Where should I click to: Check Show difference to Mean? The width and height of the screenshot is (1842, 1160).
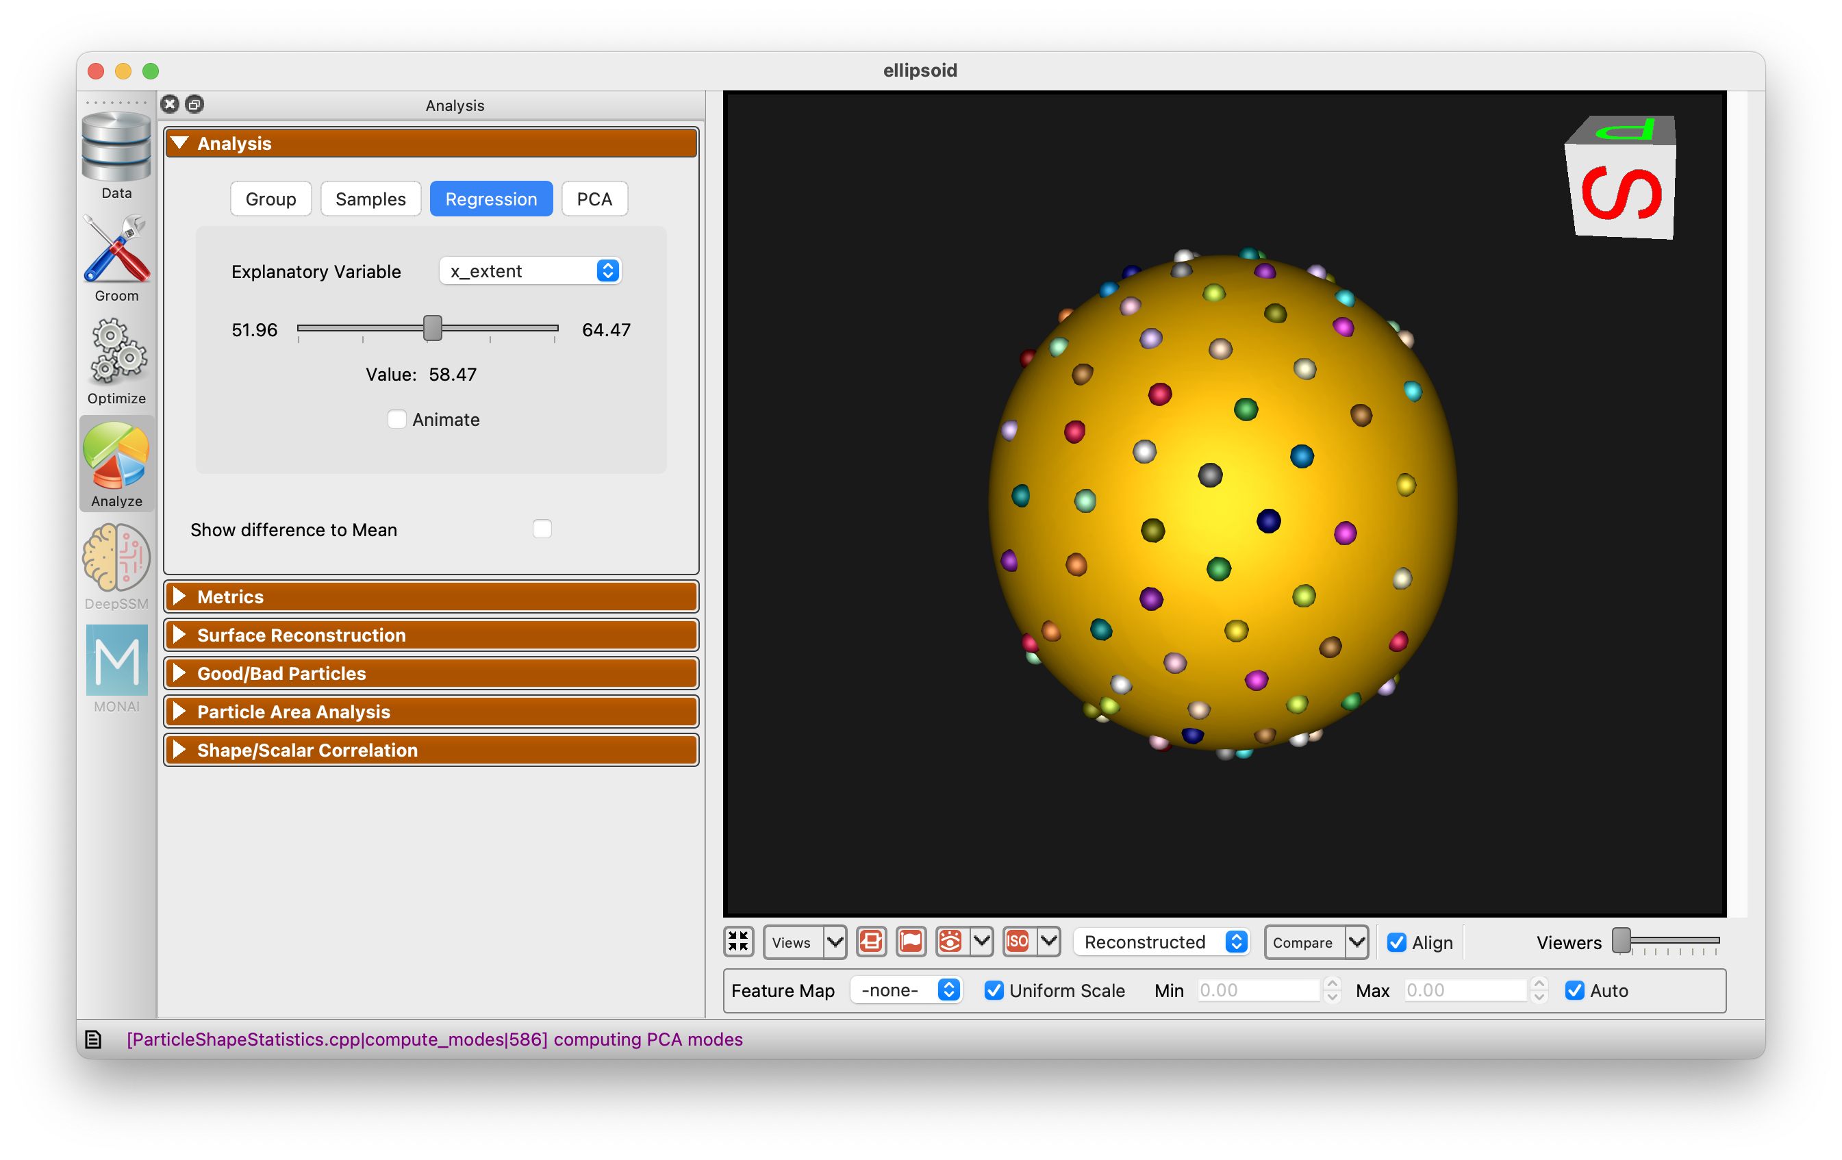542,529
